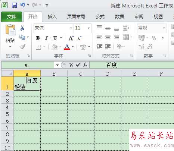
Task: Undo the last action
Action: (x=22, y=5)
